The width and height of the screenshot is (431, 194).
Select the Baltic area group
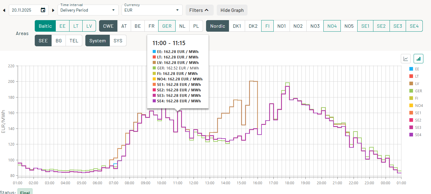[45, 26]
